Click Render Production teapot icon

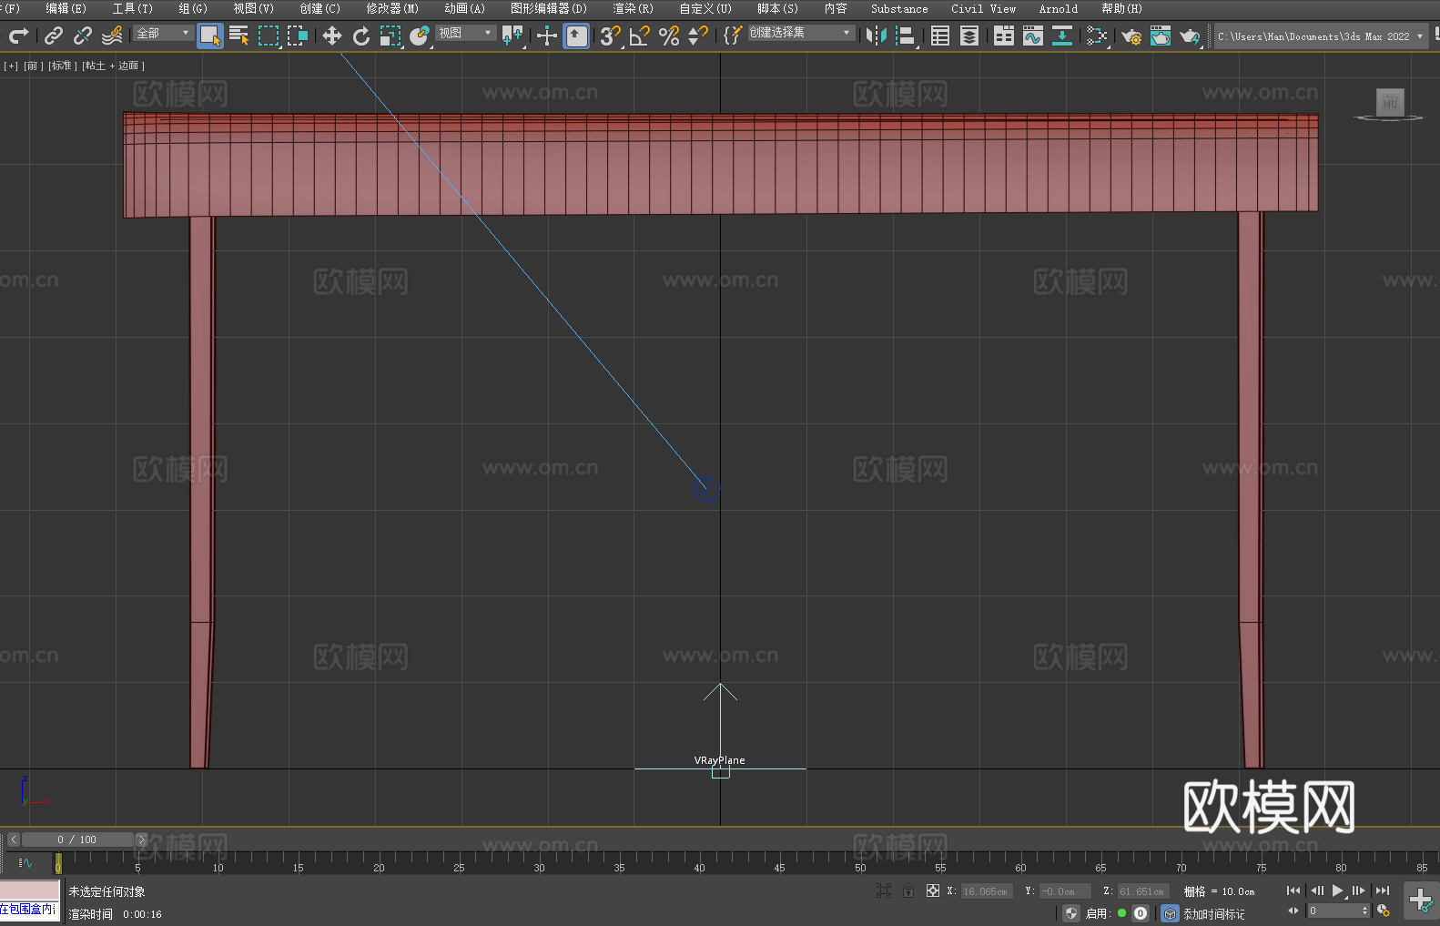pyautogui.click(x=1190, y=36)
